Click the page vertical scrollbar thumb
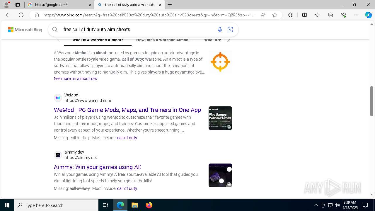Viewport: 375px width, 211px height. tap(372, 101)
